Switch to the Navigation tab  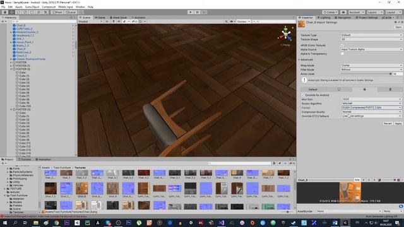coord(343,18)
